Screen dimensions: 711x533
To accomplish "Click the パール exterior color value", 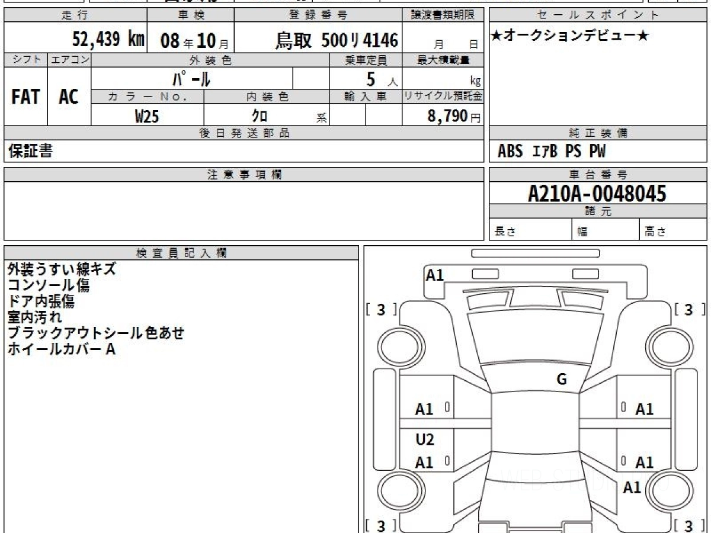I will [191, 79].
